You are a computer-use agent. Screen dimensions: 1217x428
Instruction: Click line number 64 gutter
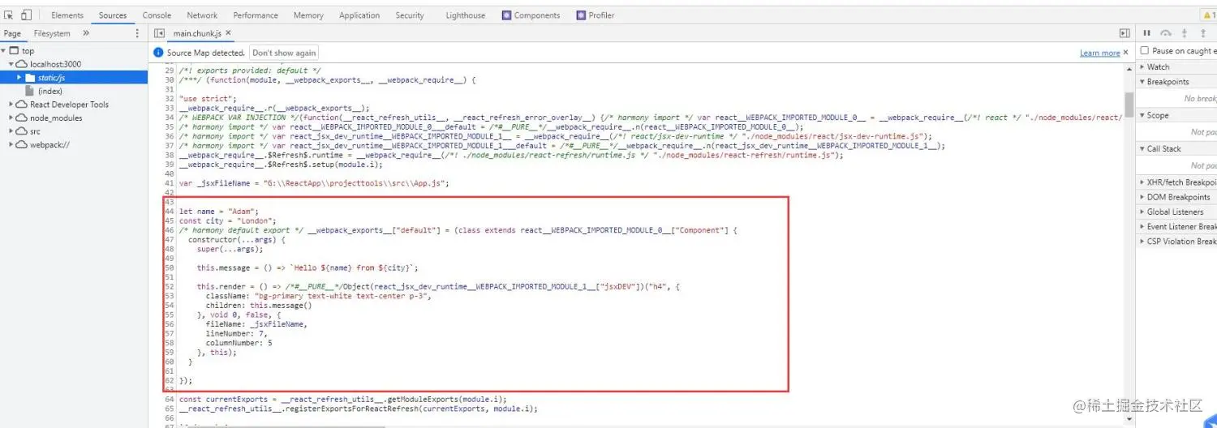pos(170,399)
